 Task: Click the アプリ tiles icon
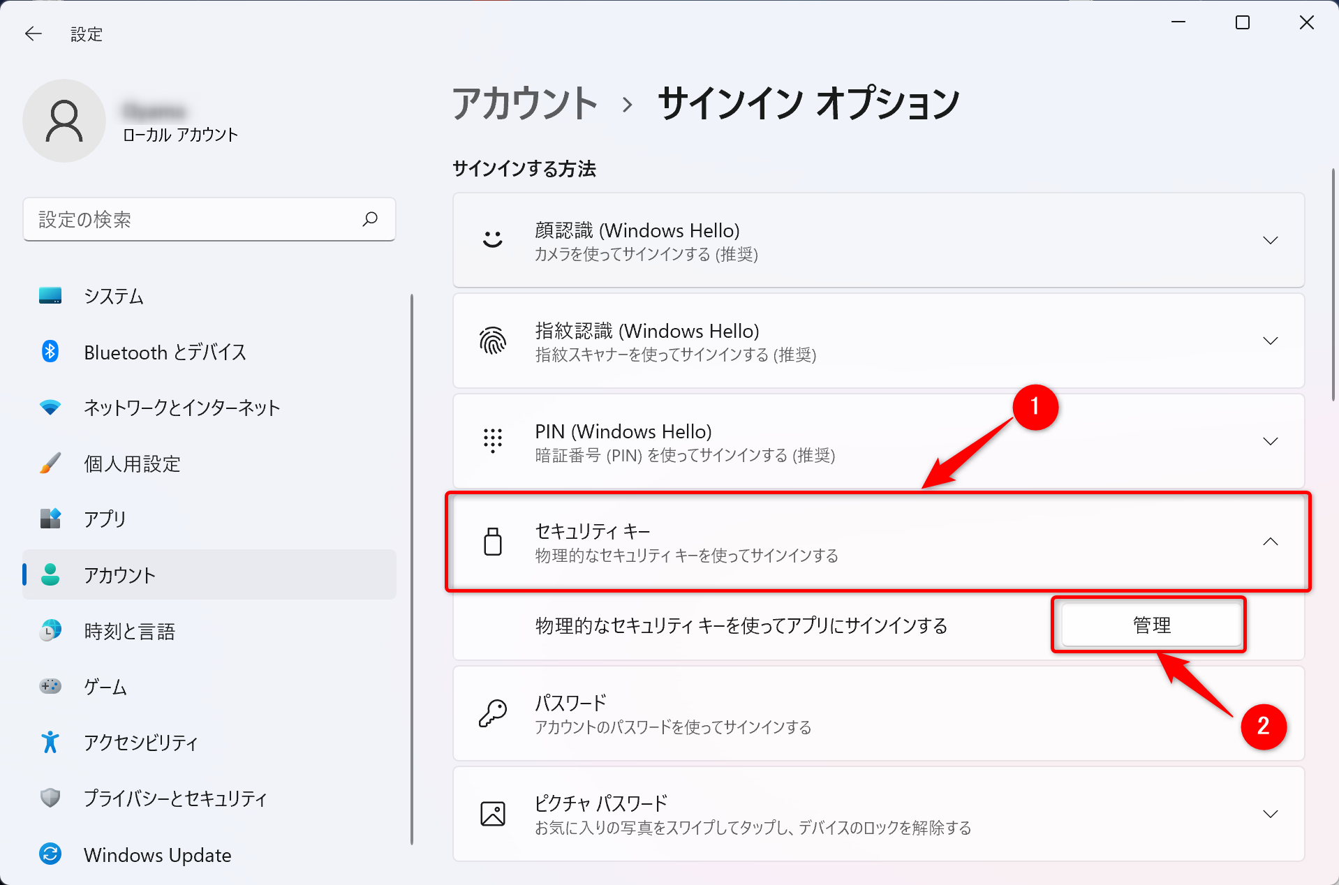[50, 519]
